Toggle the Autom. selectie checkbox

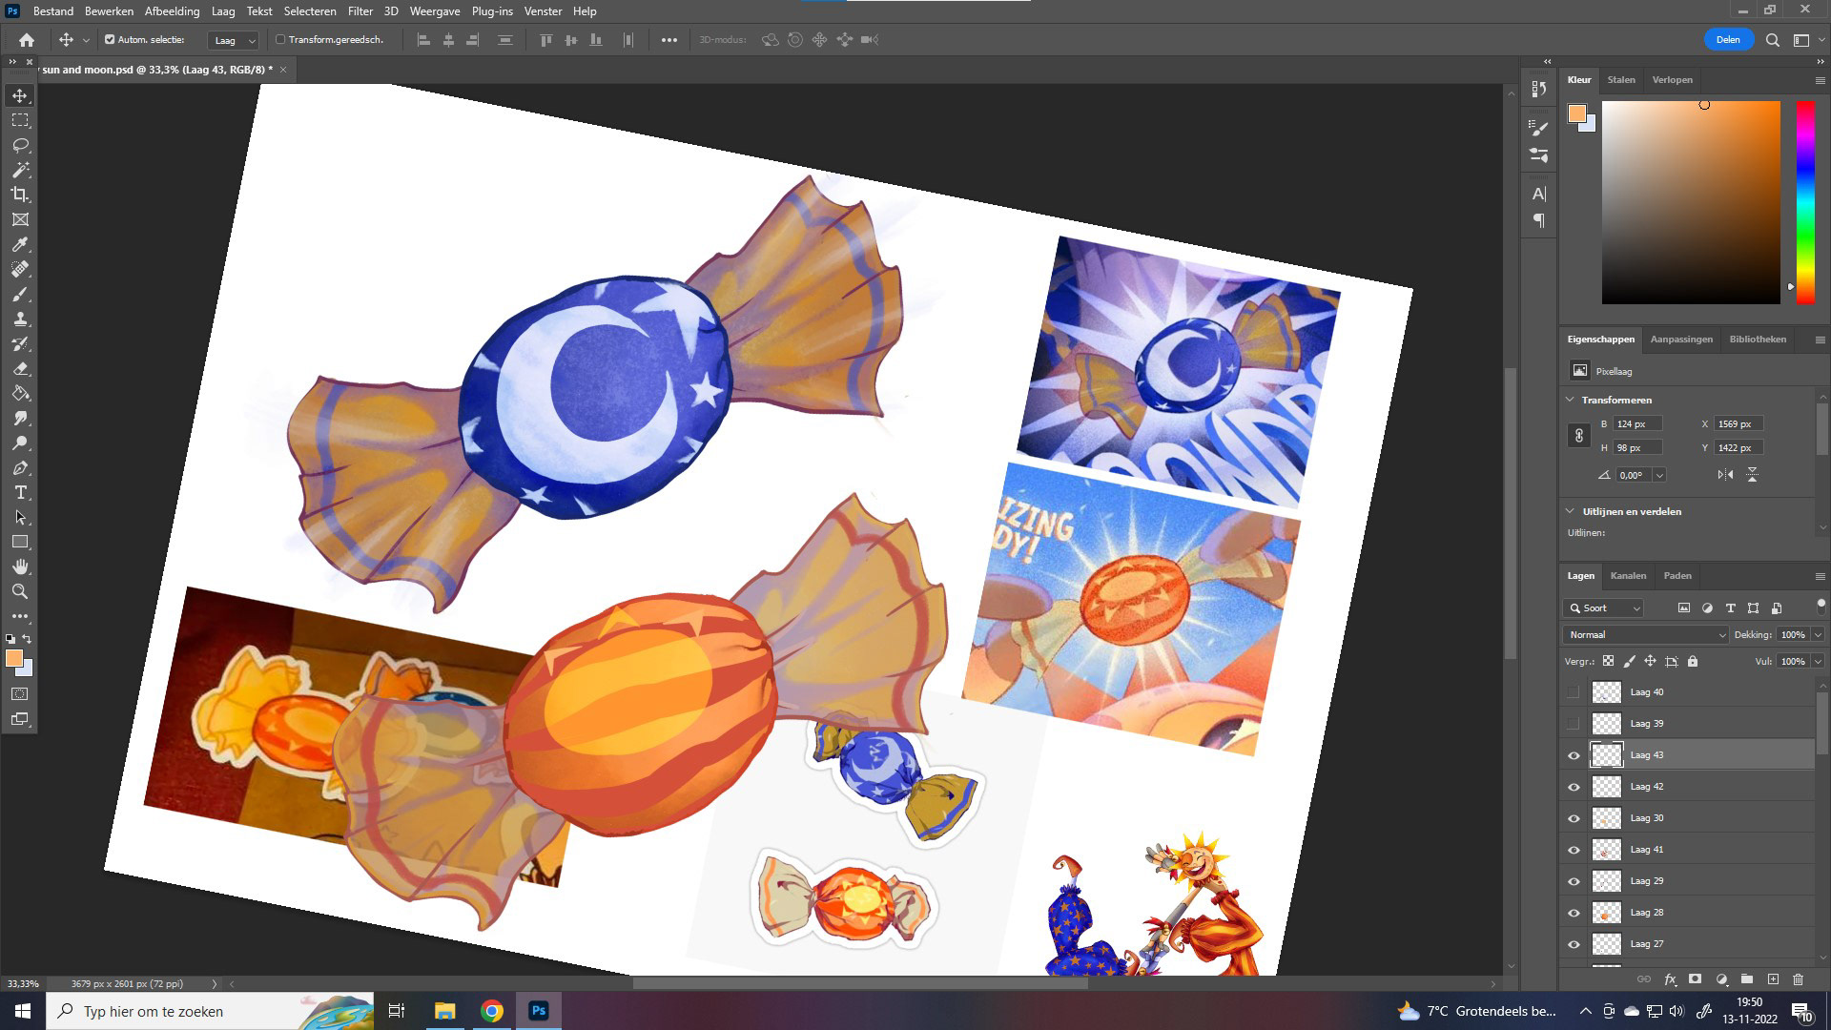tap(110, 40)
